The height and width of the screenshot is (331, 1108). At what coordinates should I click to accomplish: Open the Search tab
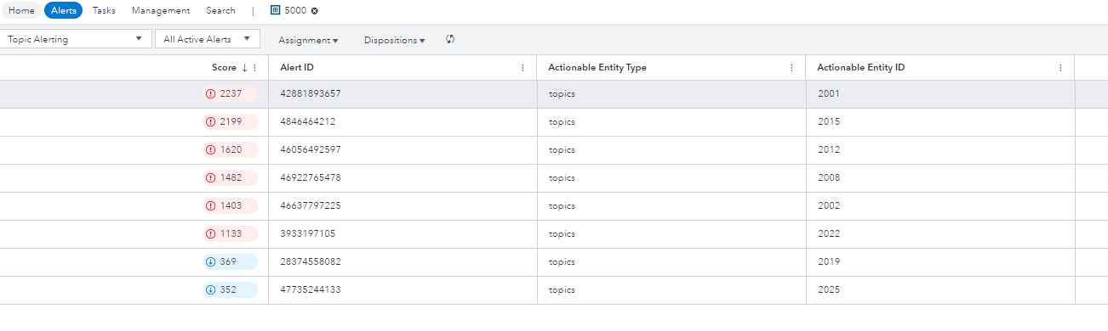pos(220,11)
